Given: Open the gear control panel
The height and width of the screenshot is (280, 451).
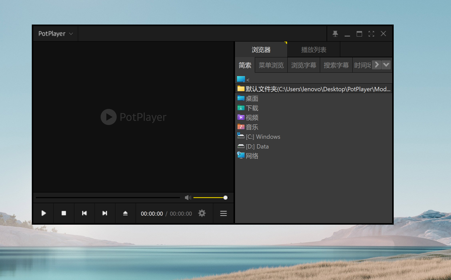Looking at the screenshot, I should tap(202, 213).
